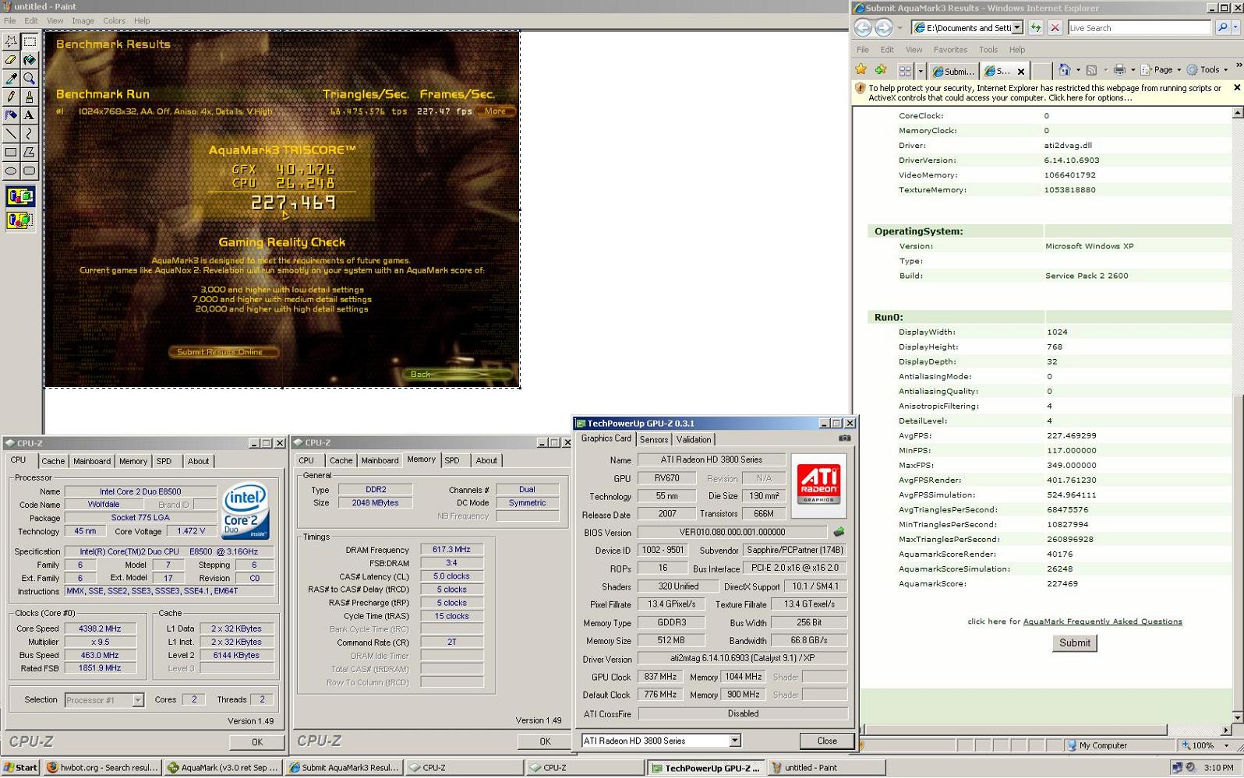Click the red Stop loading icon
This screenshot has width=1244, height=778.
(x=1055, y=28)
